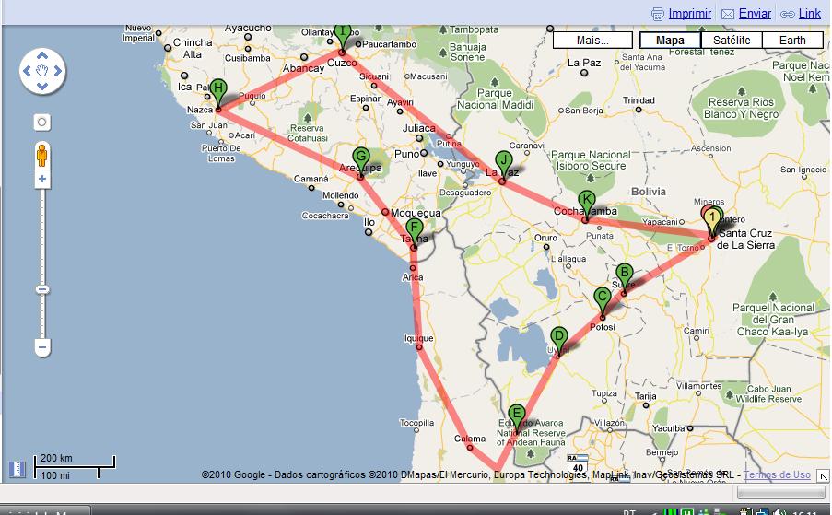This screenshot has width=832, height=515.
Task: Expand the overview map corner arrow
Action: coord(17,469)
